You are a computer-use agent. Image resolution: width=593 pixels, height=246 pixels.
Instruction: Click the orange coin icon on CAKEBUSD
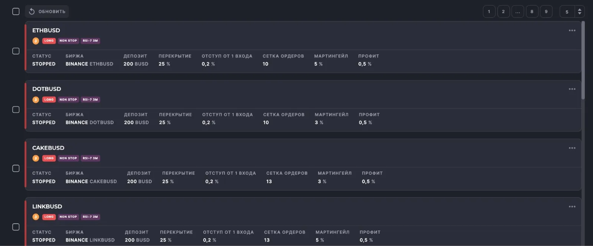click(36, 158)
